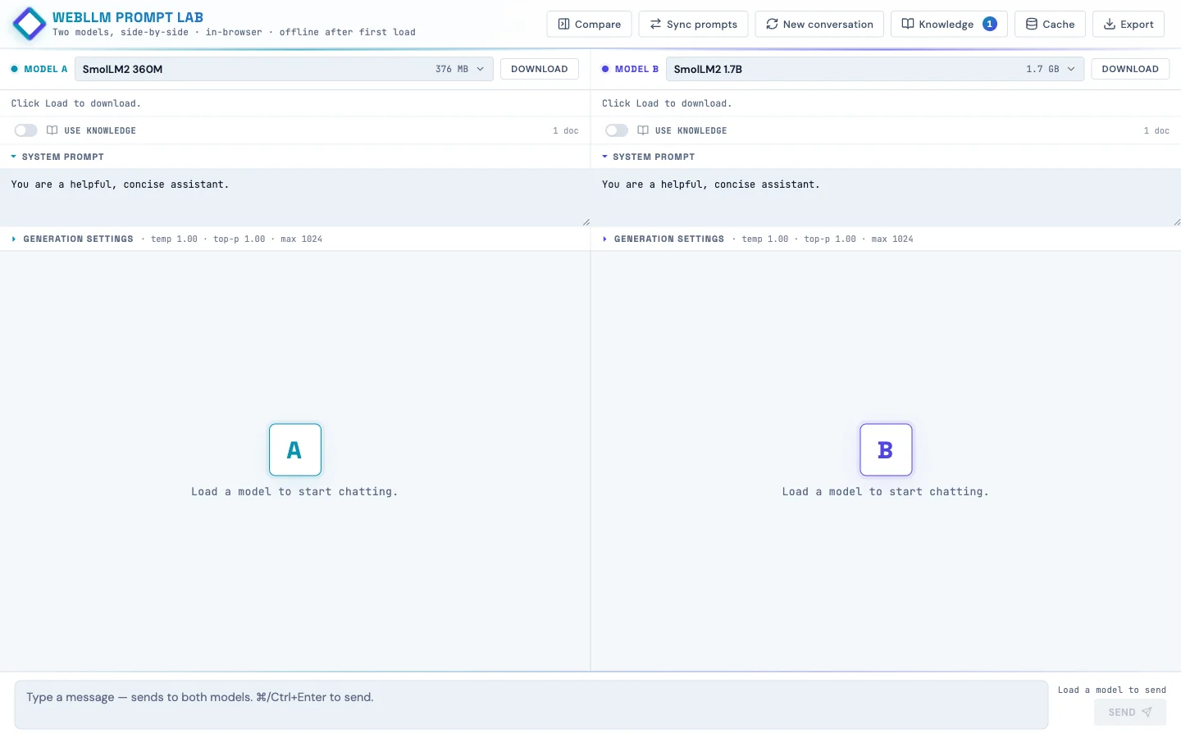The width and height of the screenshot is (1181, 738).
Task: Click the tagline 'Two models, side-by-side'
Action: tap(121, 32)
